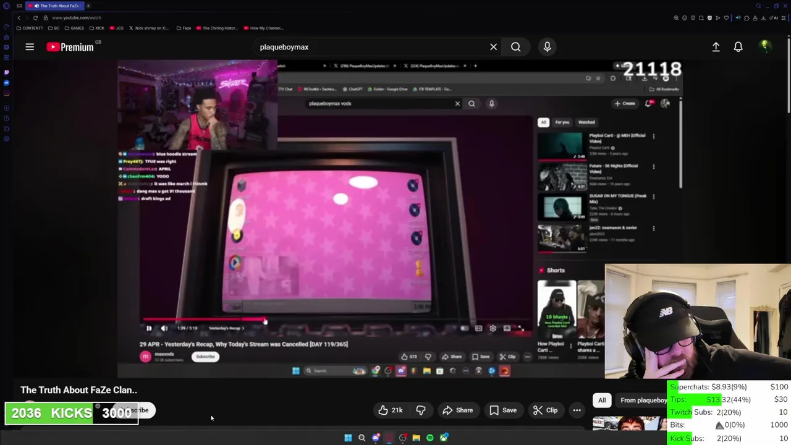This screenshot has height=445, width=791.
Task: Open Windows taskbar search
Action: point(362,438)
